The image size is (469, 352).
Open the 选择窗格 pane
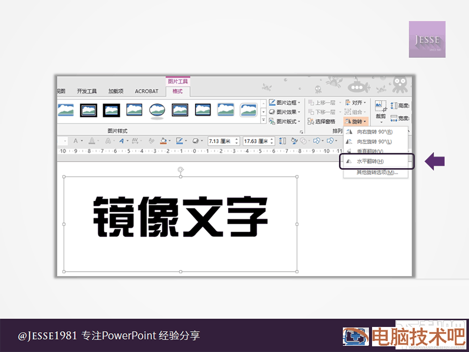click(x=322, y=121)
